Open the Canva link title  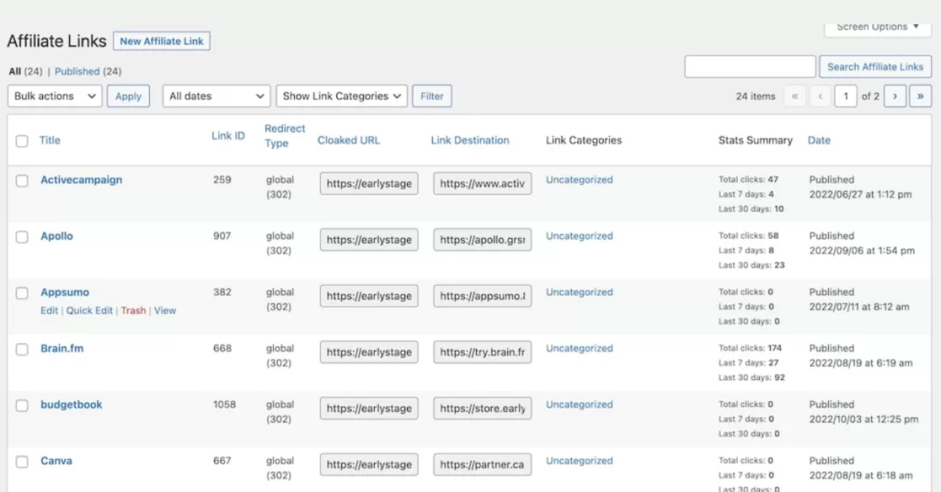56,461
